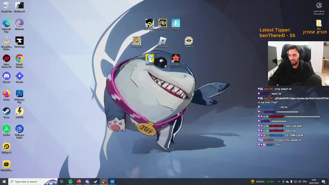Open the PRO folder on desktop
329x185 pixels.
[x=319, y=25]
